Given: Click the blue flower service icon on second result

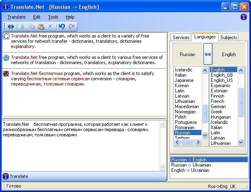Looking at the screenshot, I should (6, 58).
